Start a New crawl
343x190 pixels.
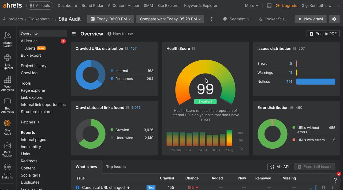point(311,19)
